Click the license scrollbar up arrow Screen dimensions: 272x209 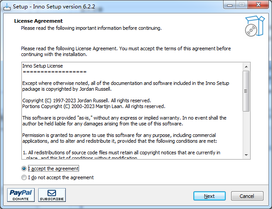pos(246,66)
